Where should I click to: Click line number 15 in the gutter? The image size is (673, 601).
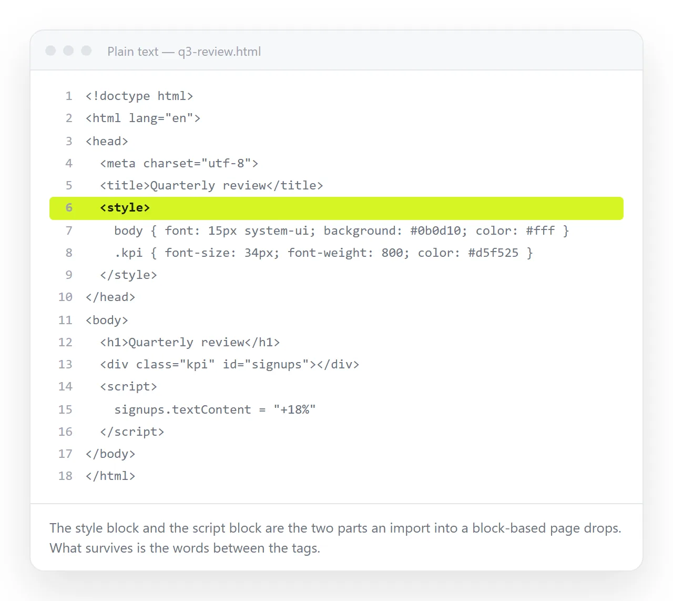(65, 409)
